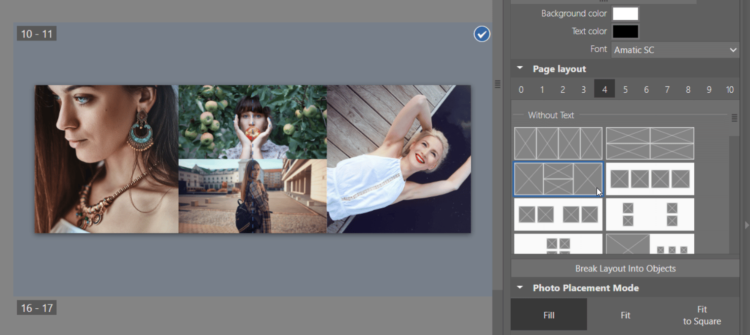Viewport: 750px width, 335px height.
Task: Choose the four evenly spaced squares layout
Action: click(650, 179)
